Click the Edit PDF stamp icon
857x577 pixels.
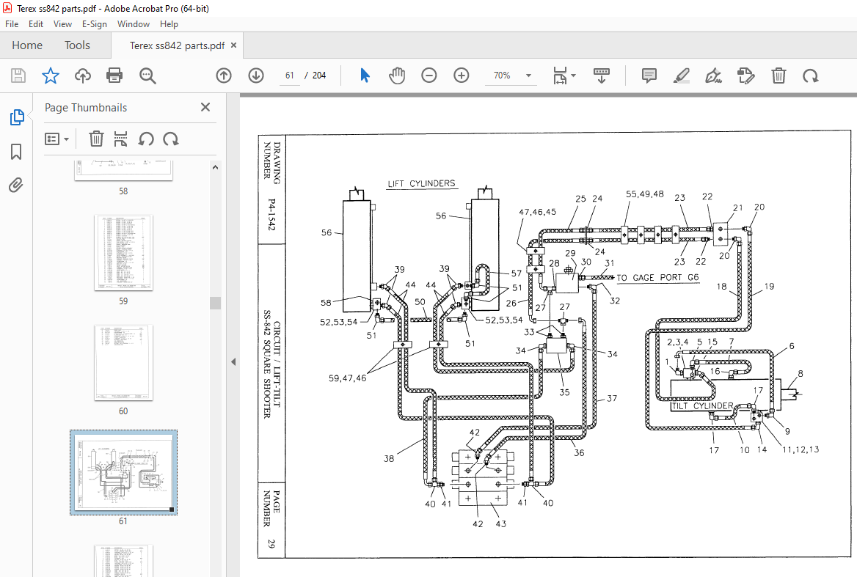click(745, 76)
